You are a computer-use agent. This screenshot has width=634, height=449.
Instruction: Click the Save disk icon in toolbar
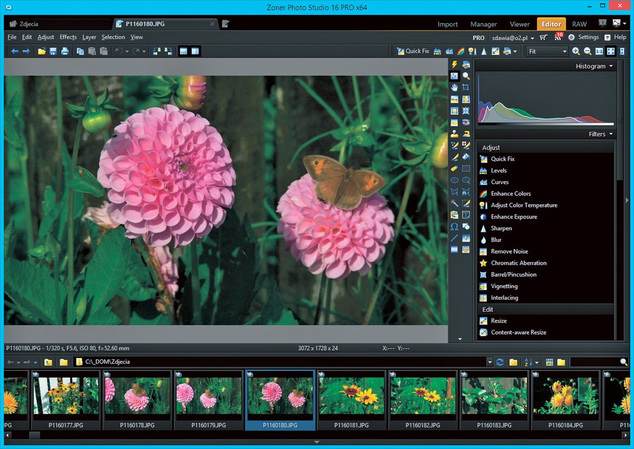(53, 51)
